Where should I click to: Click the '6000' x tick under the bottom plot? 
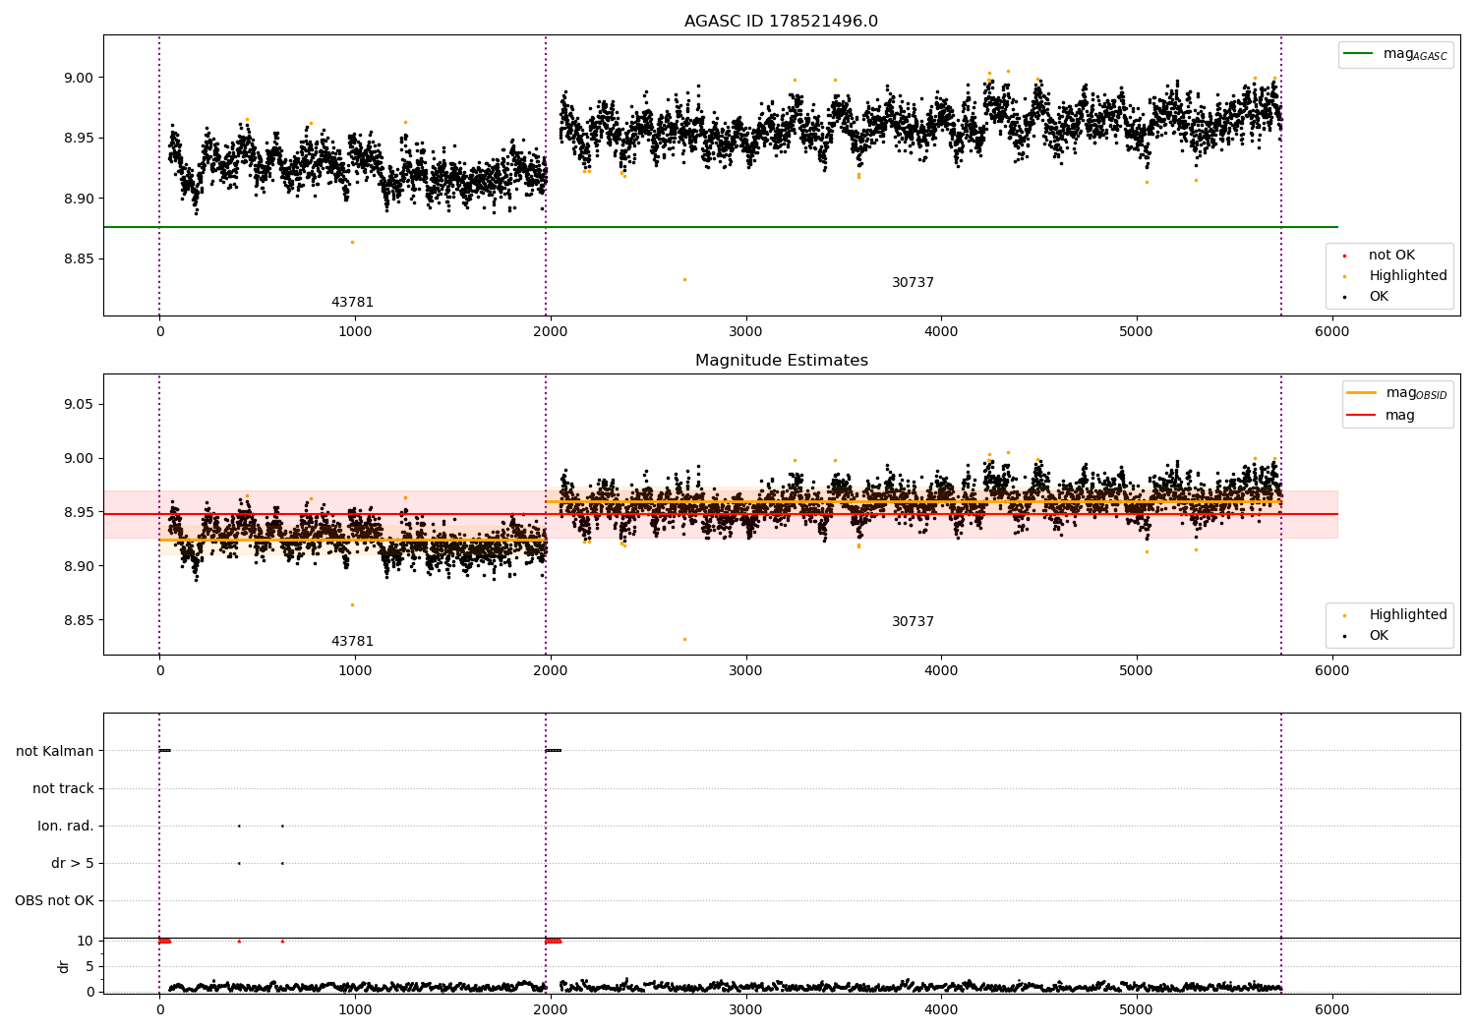pos(1331,1008)
